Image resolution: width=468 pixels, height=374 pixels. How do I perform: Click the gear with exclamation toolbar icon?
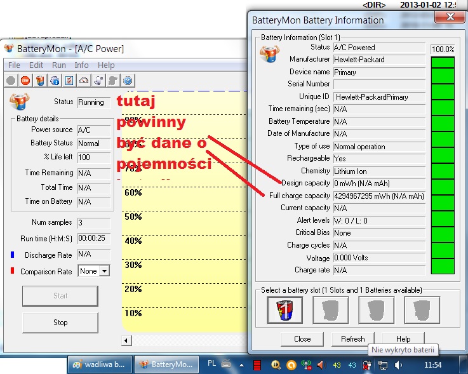point(55,81)
